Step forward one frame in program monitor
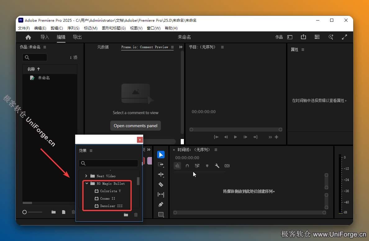This screenshot has height=241, width=369. coord(245,137)
